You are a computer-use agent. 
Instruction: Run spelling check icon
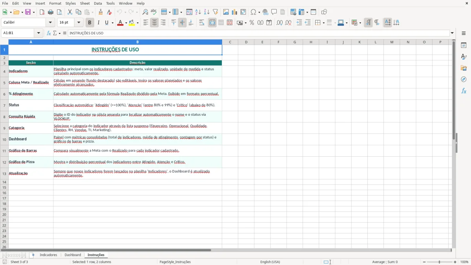[154, 12]
